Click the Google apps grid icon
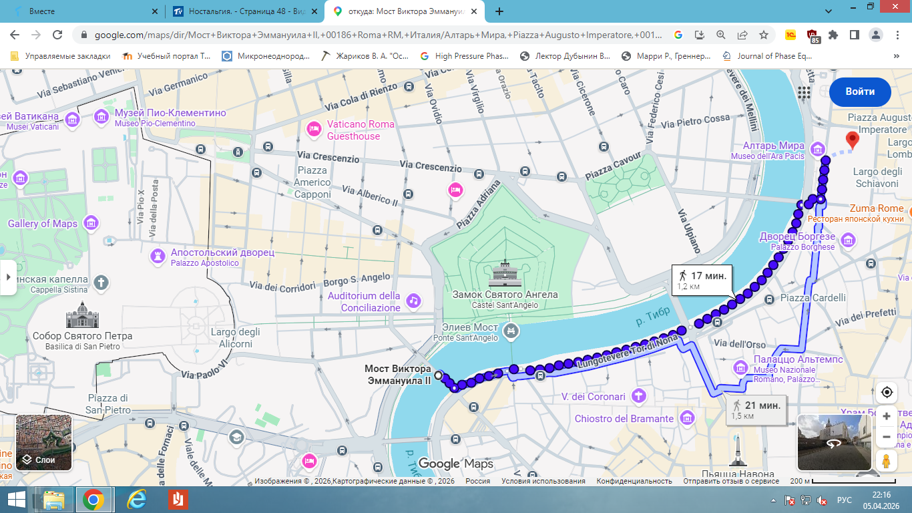This screenshot has height=513, width=912. [804, 92]
